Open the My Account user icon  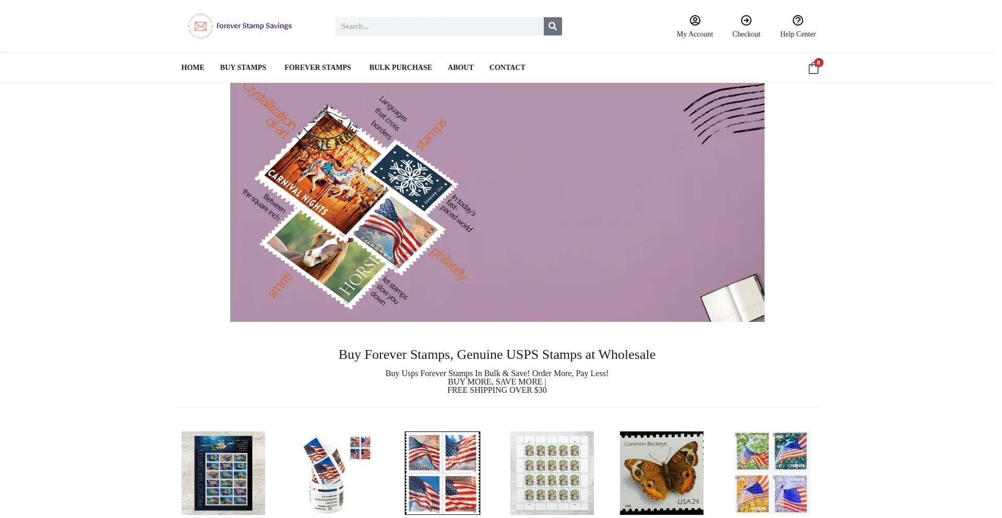click(x=695, y=20)
